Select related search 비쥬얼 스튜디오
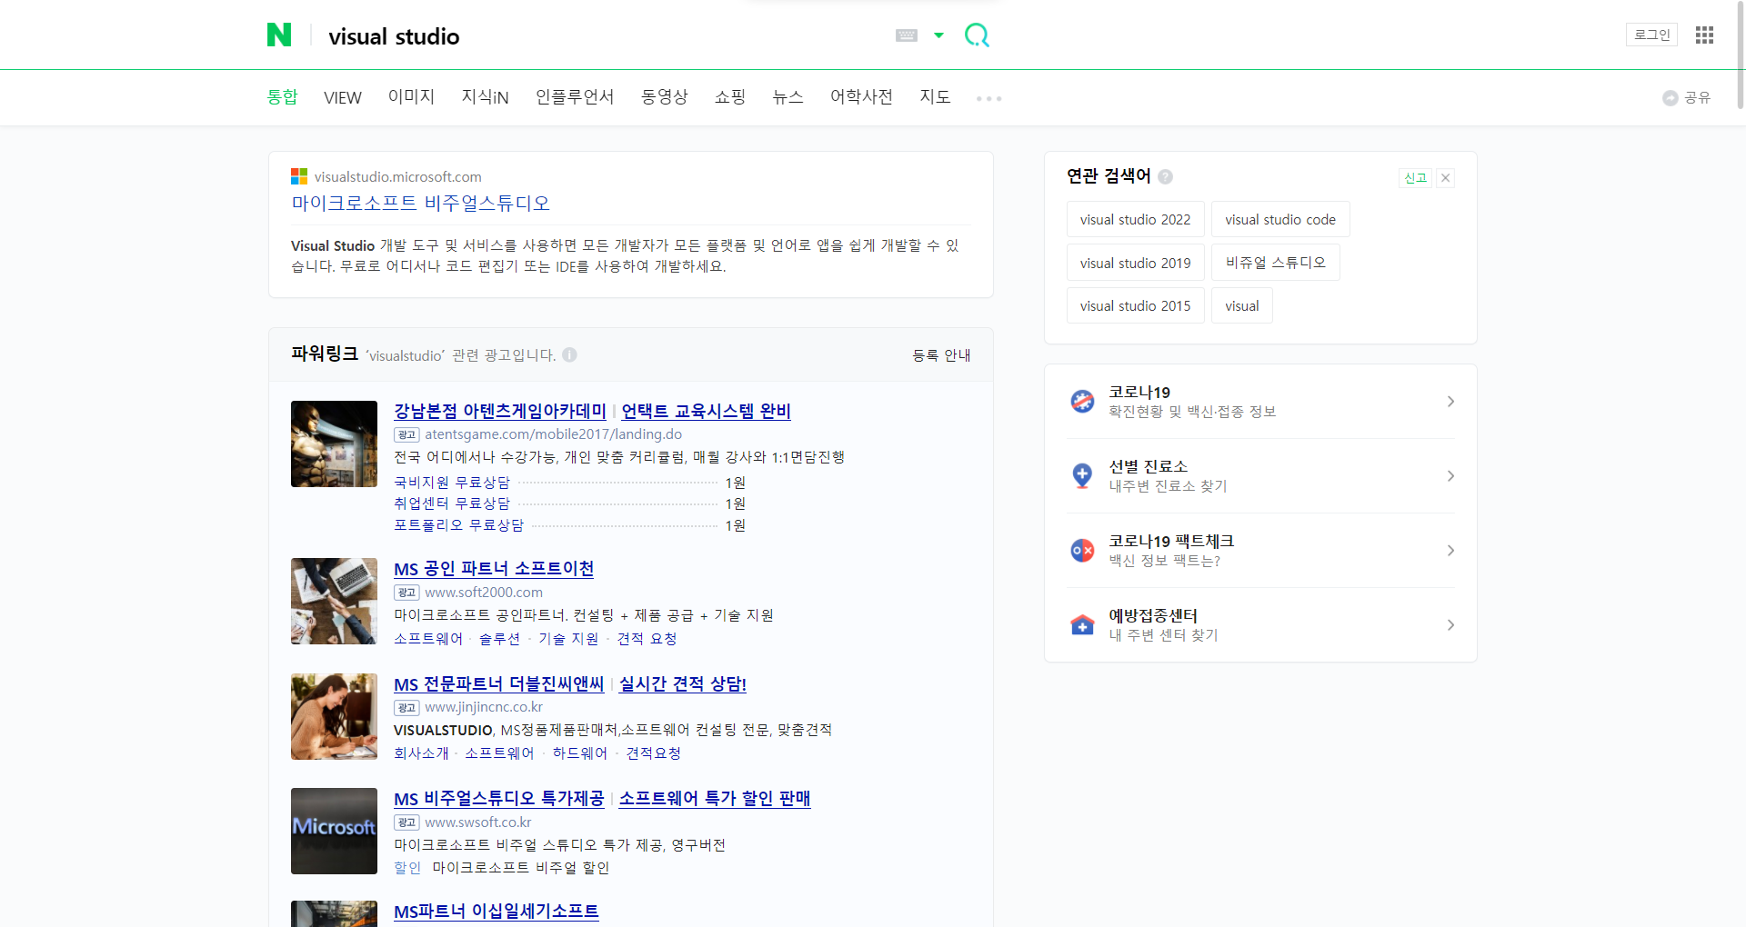Screen dimensions: 1746x927 click(x=1275, y=263)
